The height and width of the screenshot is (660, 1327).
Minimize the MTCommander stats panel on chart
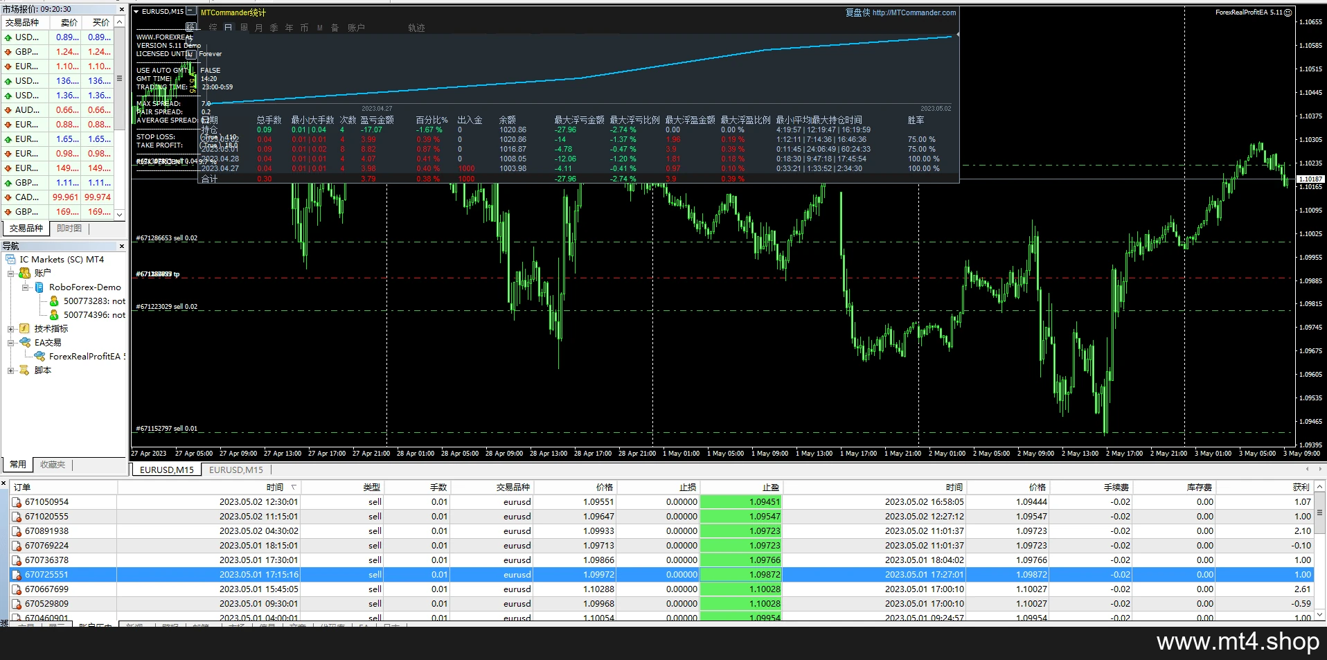click(x=191, y=12)
